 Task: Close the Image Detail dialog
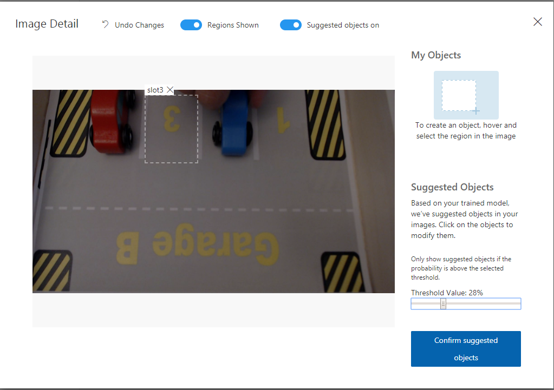(x=537, y=22)
